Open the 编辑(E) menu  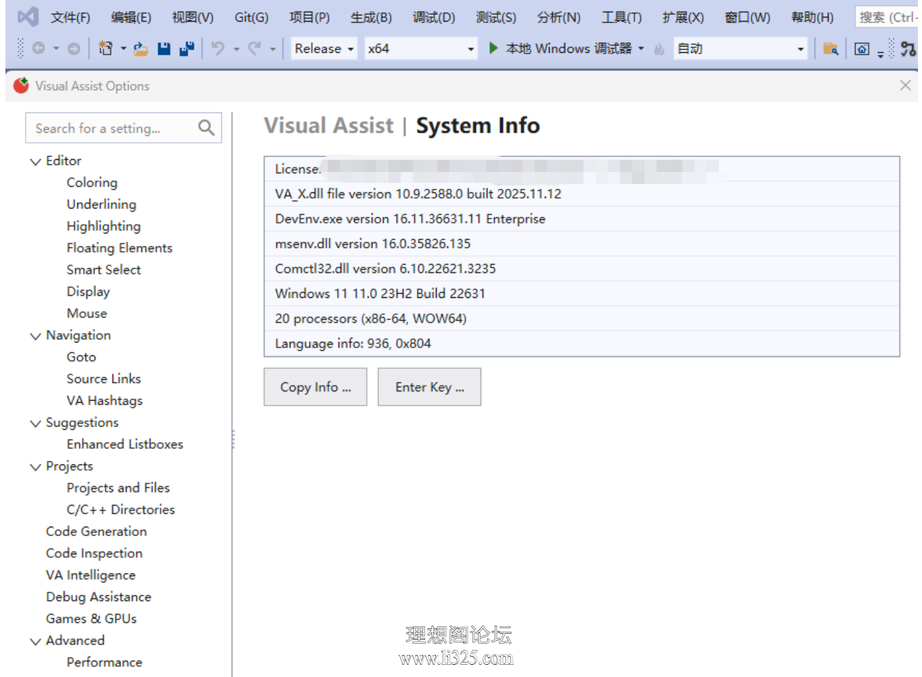(x=131, y=18)
